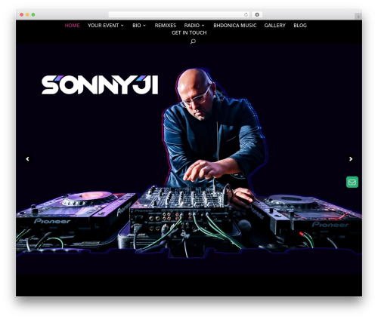Click the DJ hero slide image
Viewport: 378px width, 319px height.
pos(189,159)
